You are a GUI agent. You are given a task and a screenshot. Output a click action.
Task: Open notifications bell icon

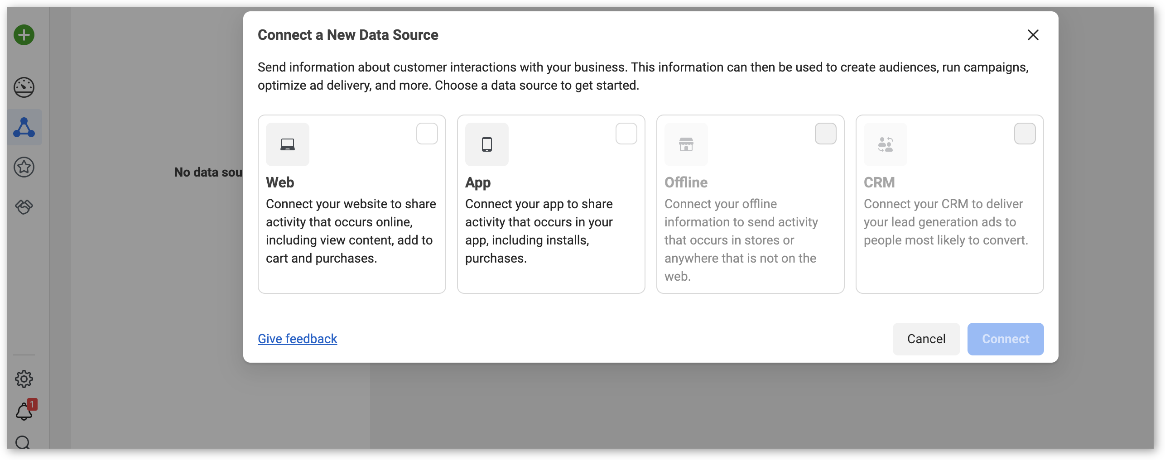[24, 412]
